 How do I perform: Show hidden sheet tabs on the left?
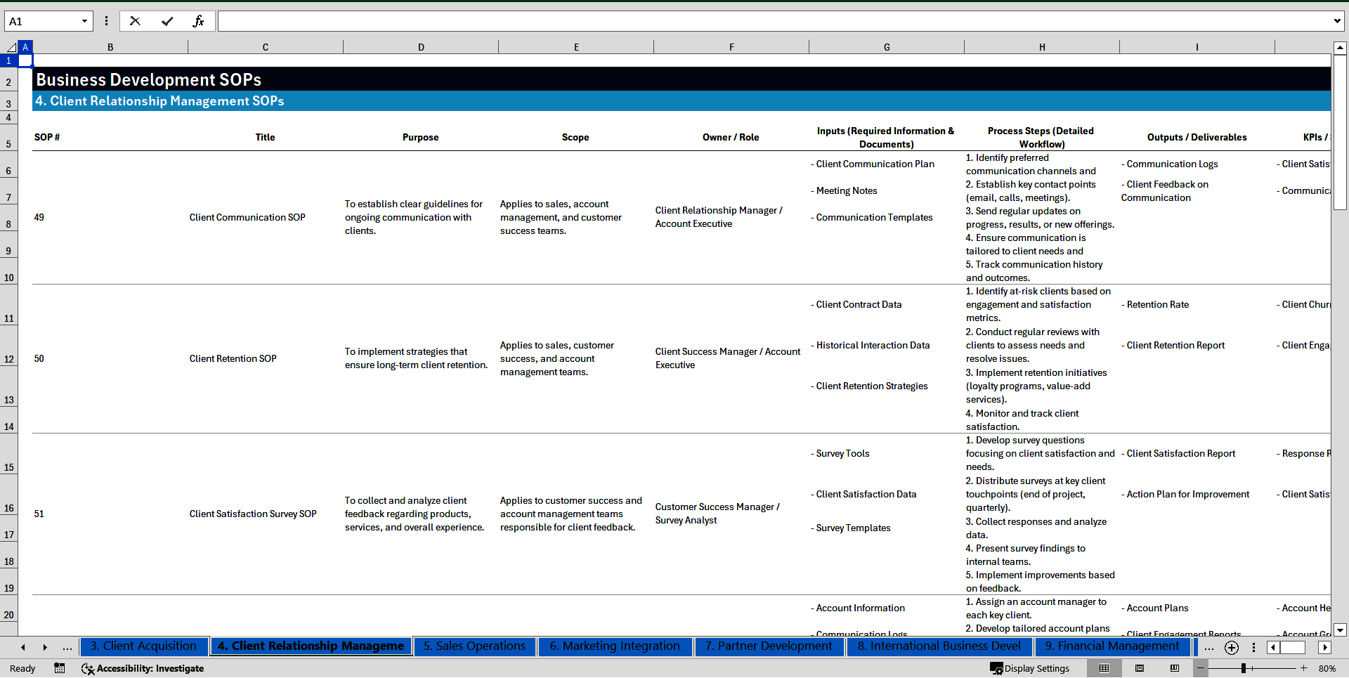(67, 647)
